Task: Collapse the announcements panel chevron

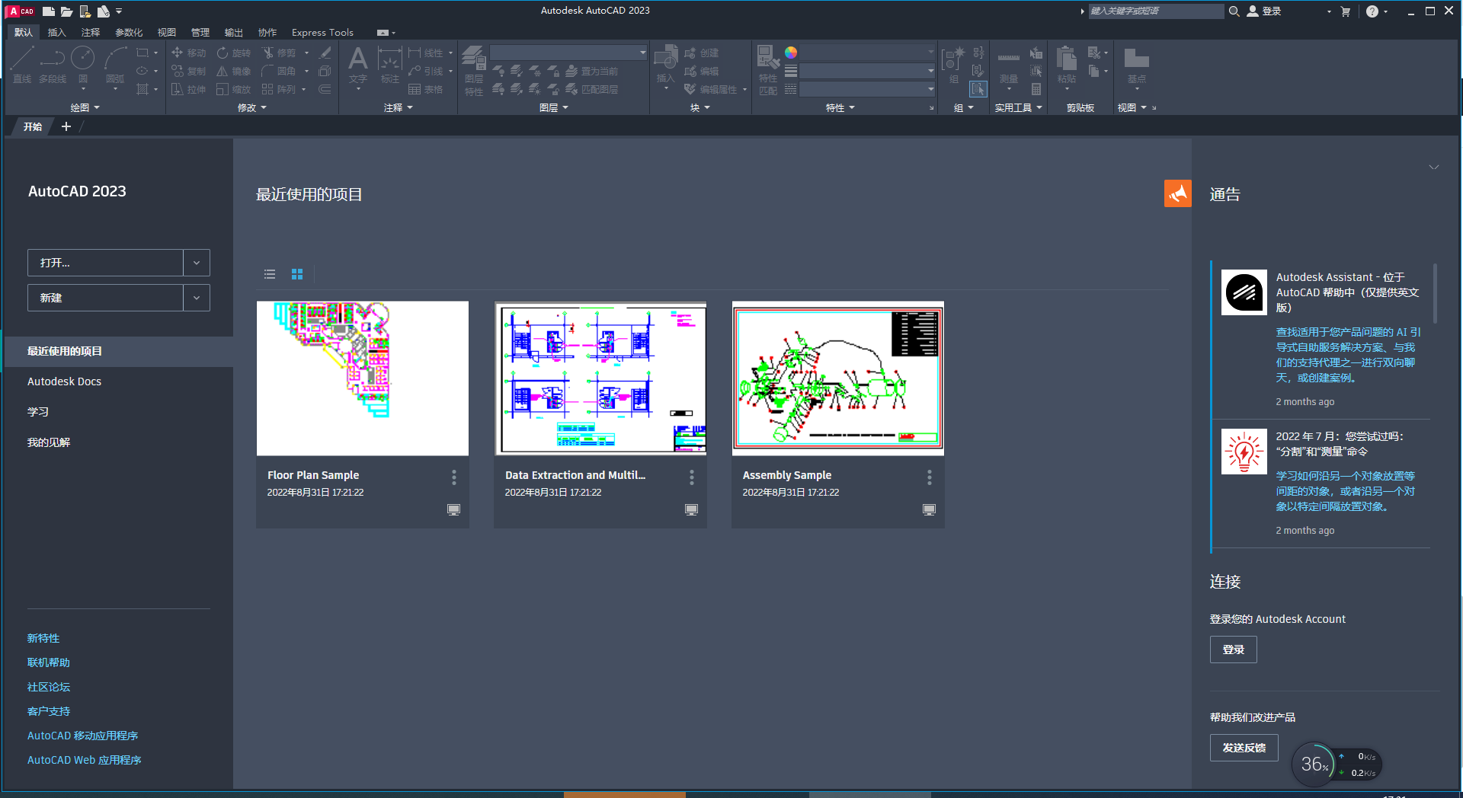Action: (1434, 167)
